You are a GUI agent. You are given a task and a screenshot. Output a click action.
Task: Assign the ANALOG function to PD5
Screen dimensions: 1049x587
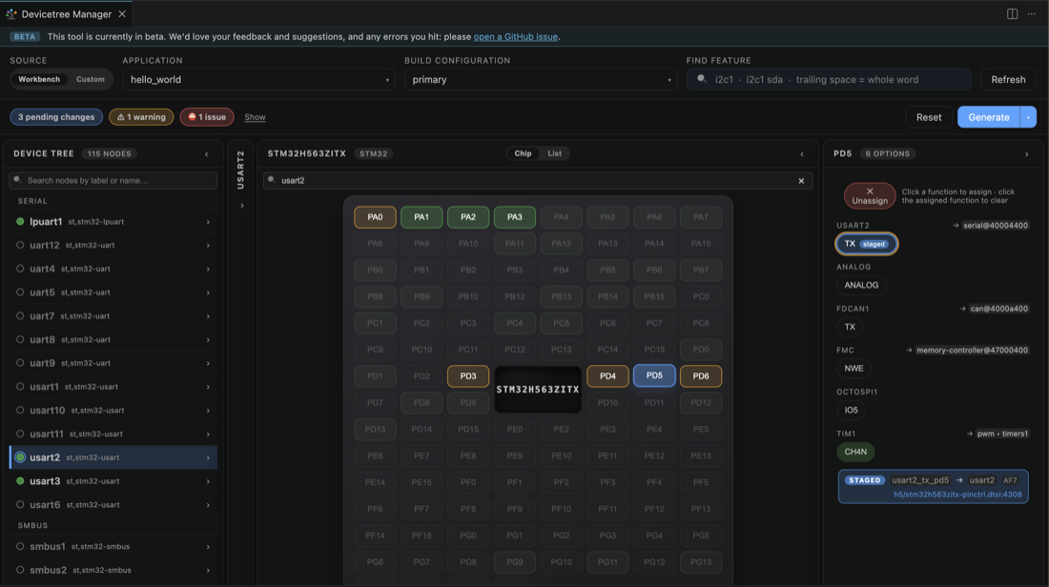pyautogui.click(x=861, y=285)
